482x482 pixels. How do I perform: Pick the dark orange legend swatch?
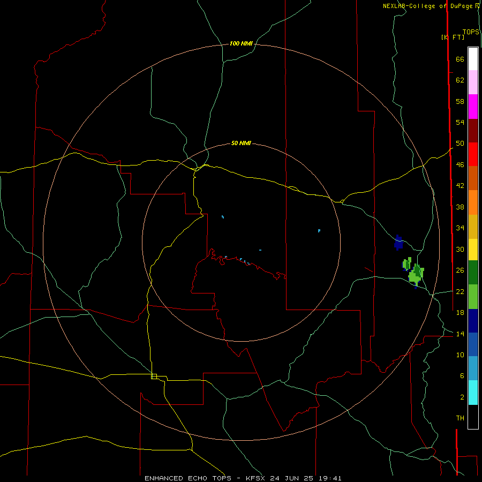tap(473, 178)
